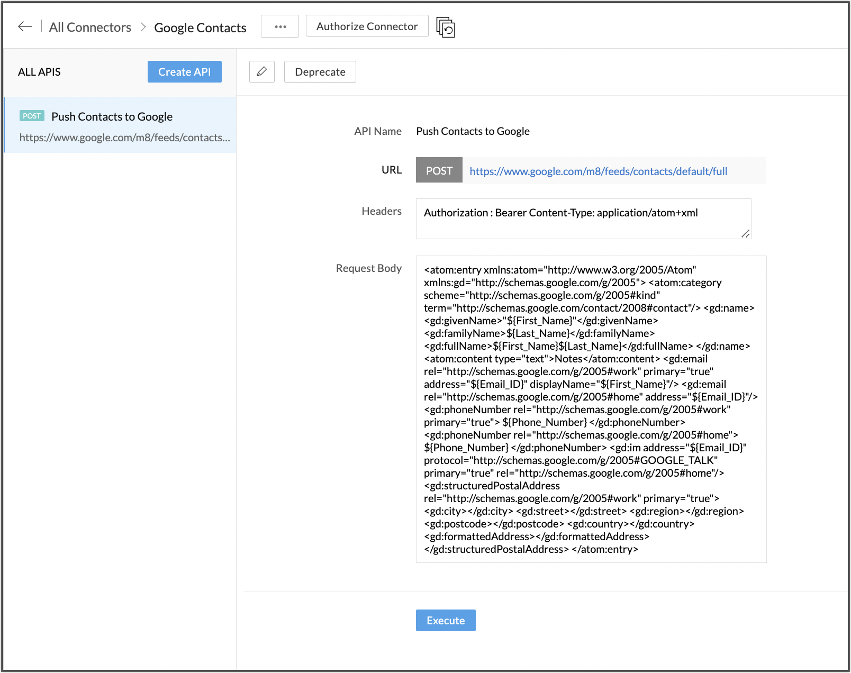Image resolution: width=851 pixels, height=673 pixels.
Task: Click the pencil edit API icon
Action: (262, 72)
